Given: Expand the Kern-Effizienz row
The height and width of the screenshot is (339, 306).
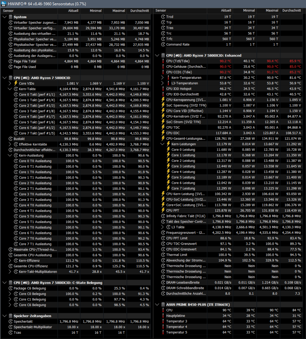Looking at the screenshot, I should [x=10, y=261].
